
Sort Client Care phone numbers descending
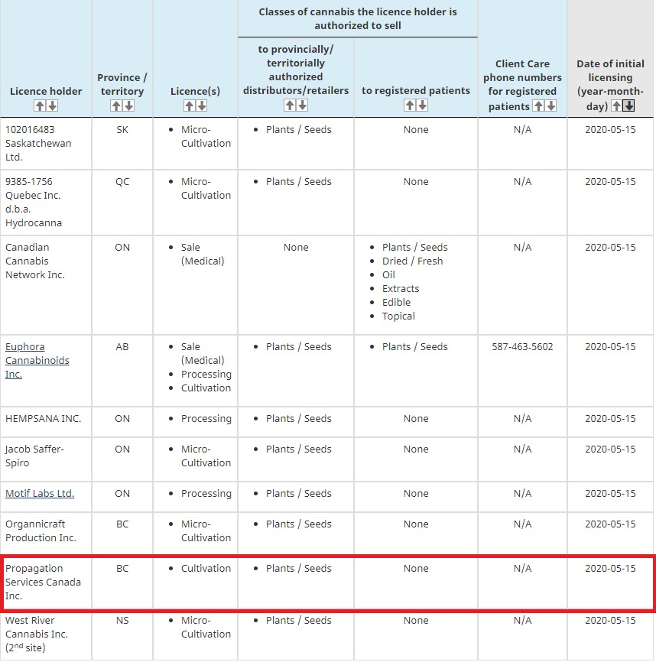550,106
